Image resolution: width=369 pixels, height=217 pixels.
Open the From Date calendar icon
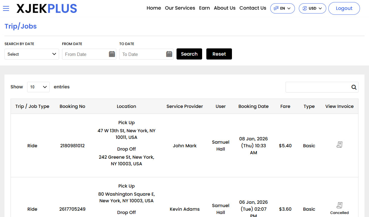coord(112,54)
